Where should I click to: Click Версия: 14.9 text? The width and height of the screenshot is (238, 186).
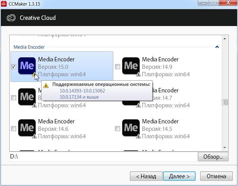point(157,67)
